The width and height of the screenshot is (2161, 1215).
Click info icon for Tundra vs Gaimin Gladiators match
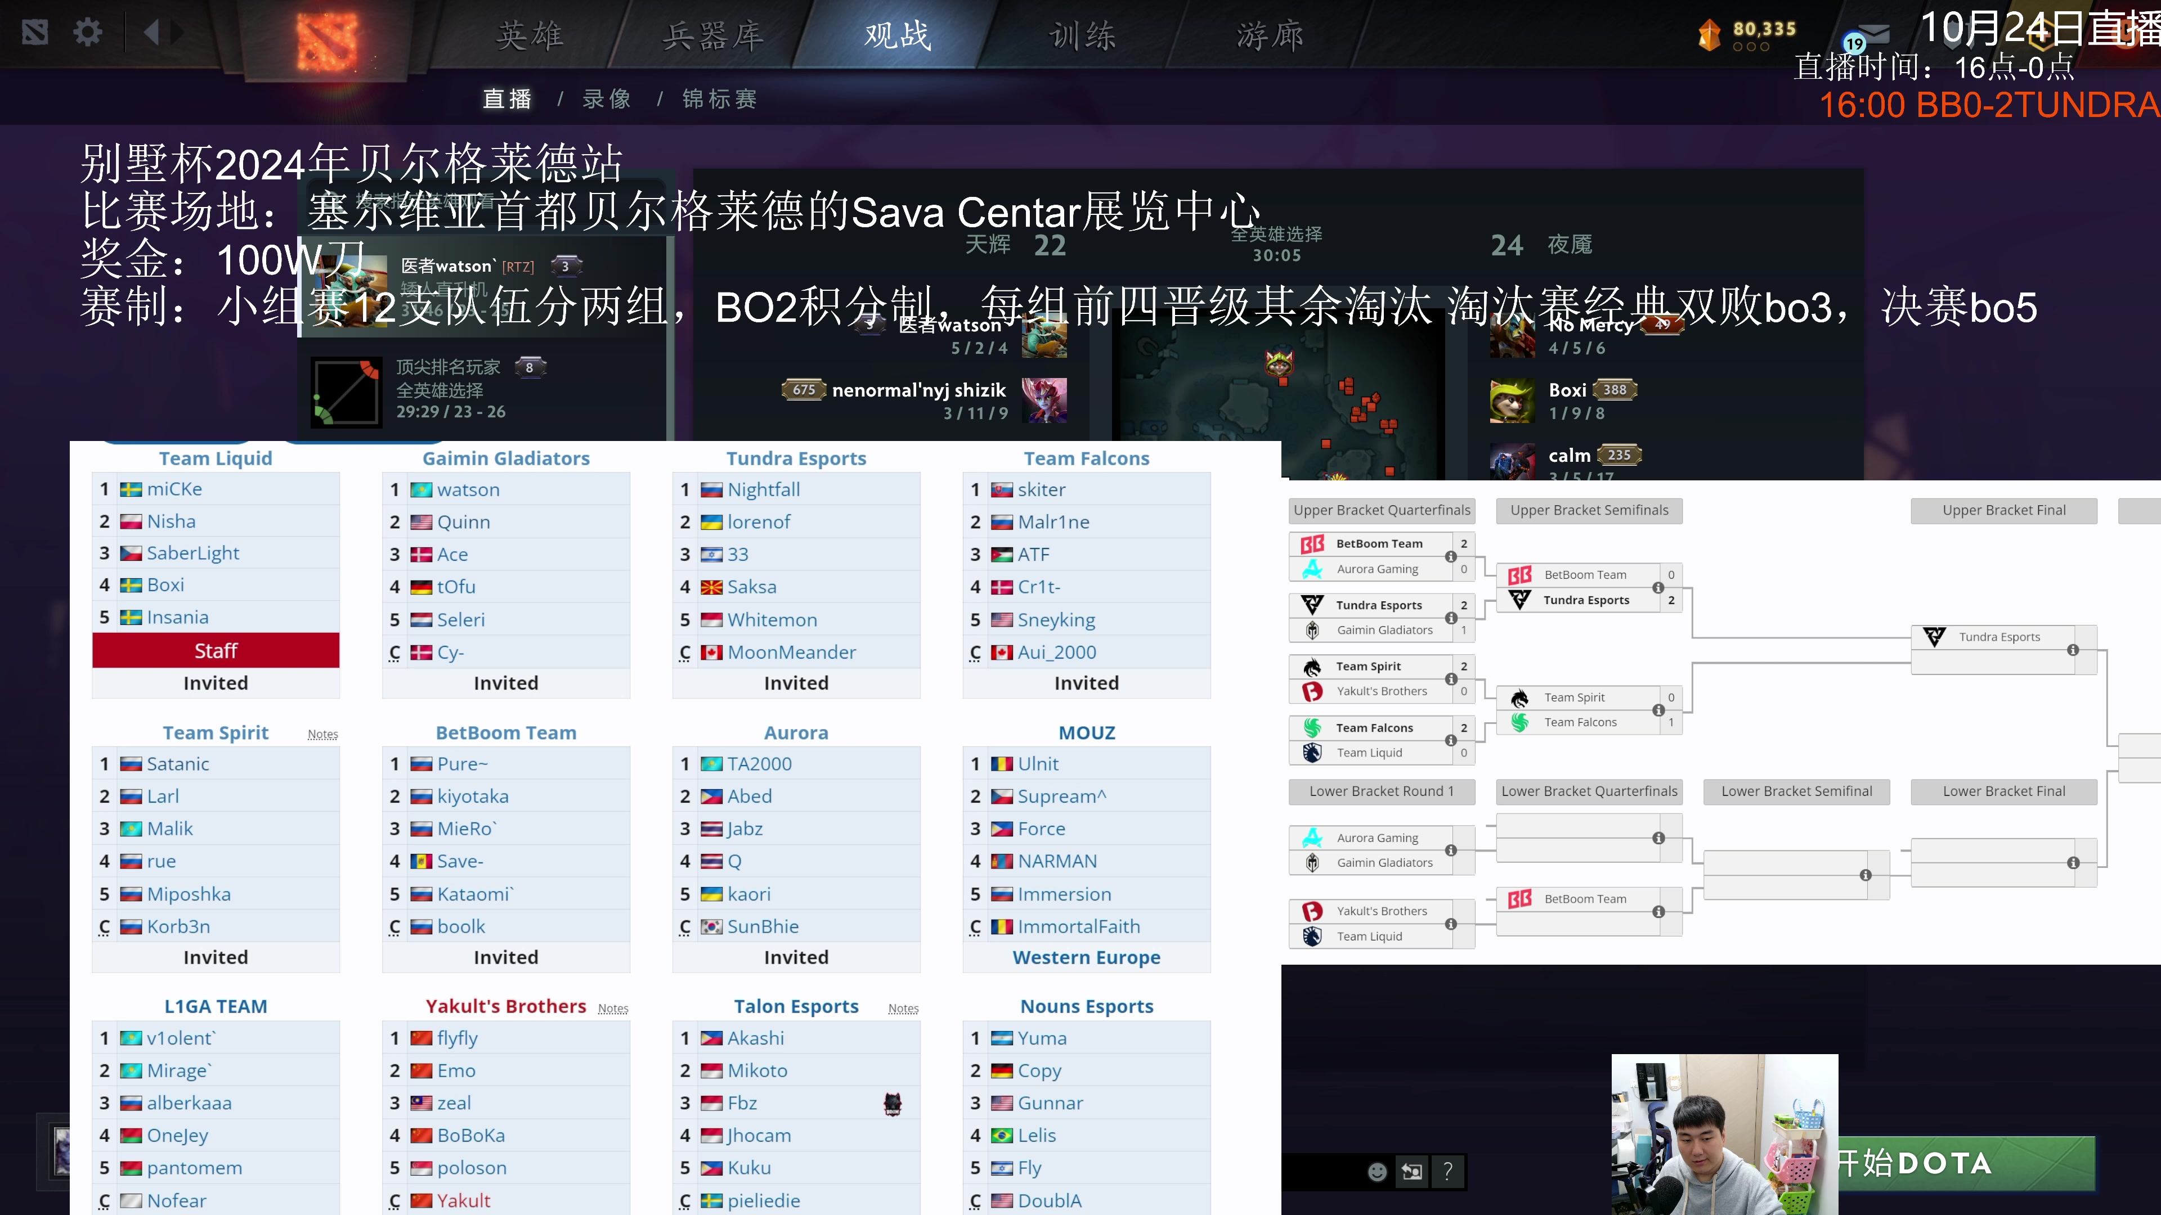pos(1450,618)
